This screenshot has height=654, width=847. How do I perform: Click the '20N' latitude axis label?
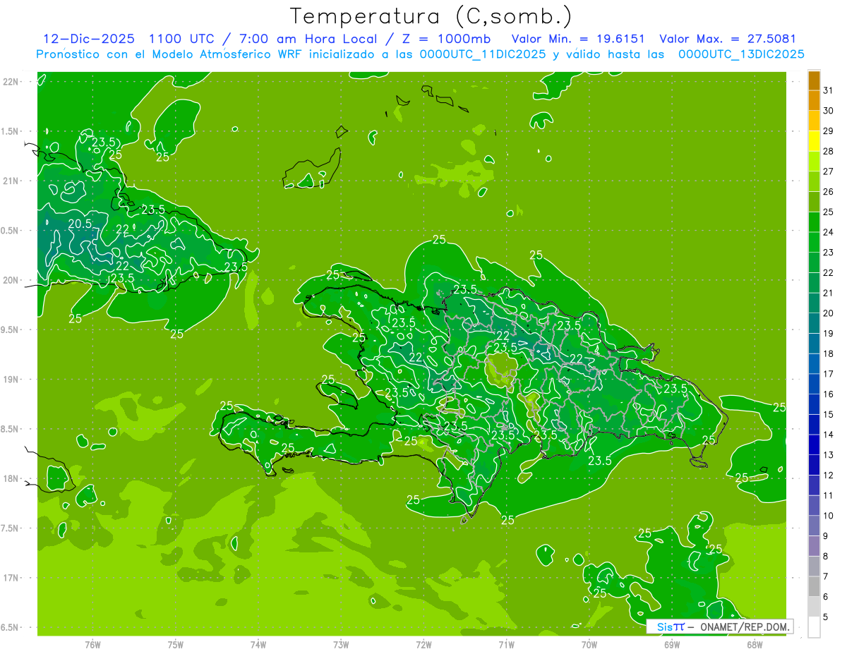pos(11,280)
